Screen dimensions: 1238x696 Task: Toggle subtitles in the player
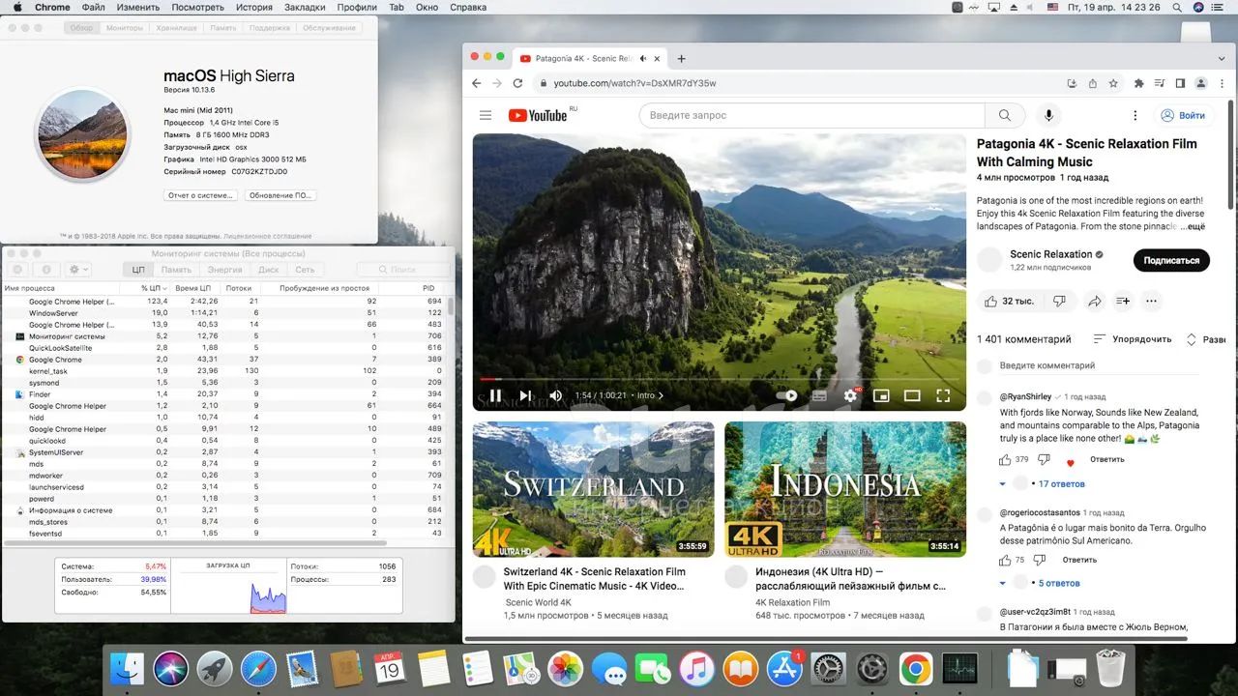tap(819, 395)
